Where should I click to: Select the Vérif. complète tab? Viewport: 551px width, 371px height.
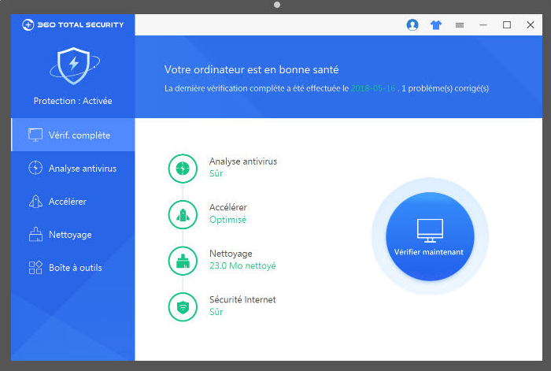(x=73, y=135)
